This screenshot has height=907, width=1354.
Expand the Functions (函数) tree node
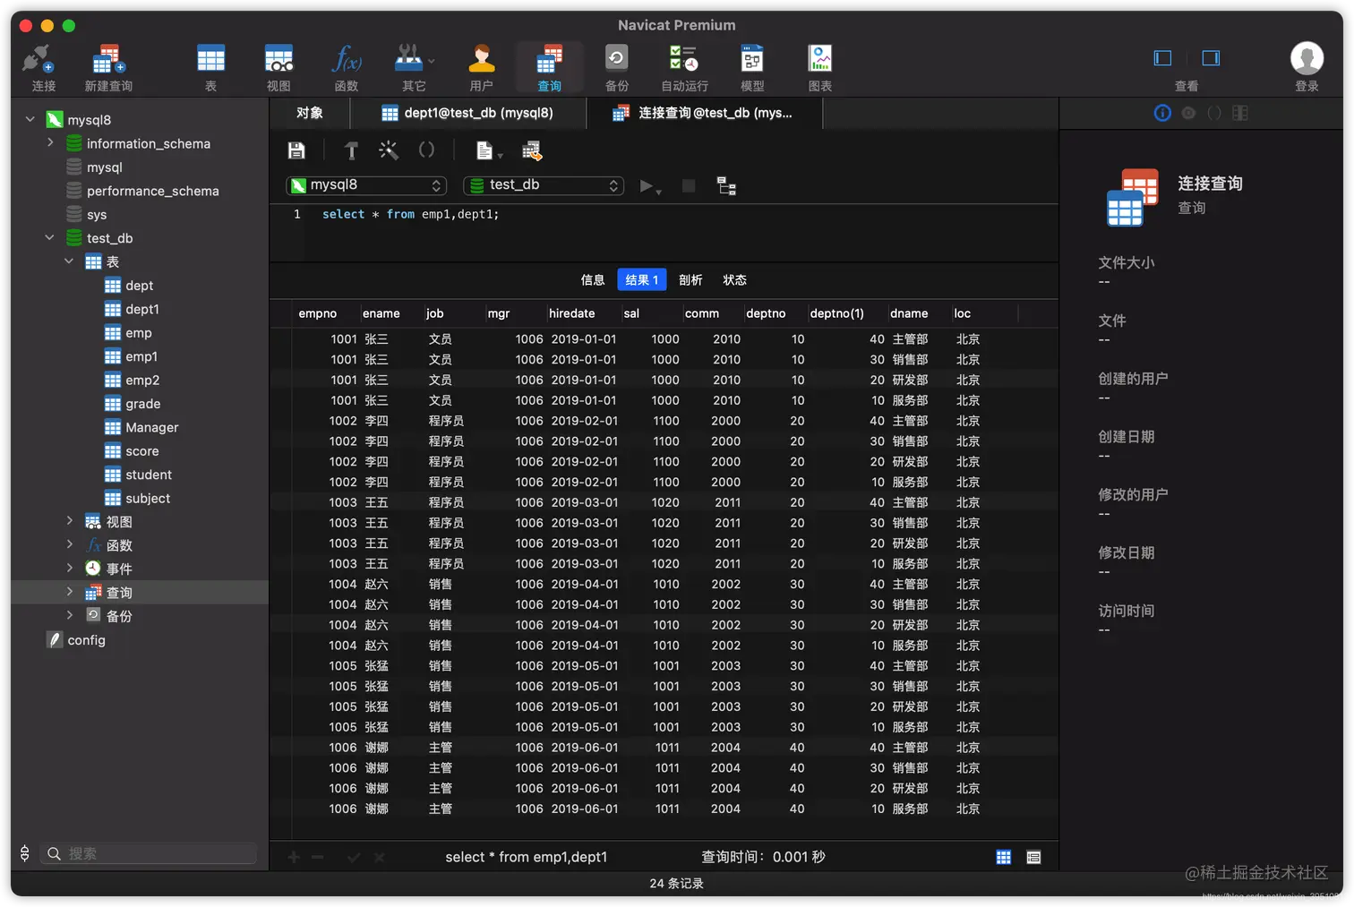70,544
